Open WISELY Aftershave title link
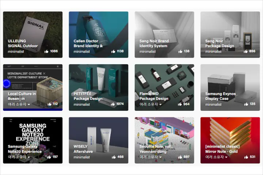 click(83, 149)
